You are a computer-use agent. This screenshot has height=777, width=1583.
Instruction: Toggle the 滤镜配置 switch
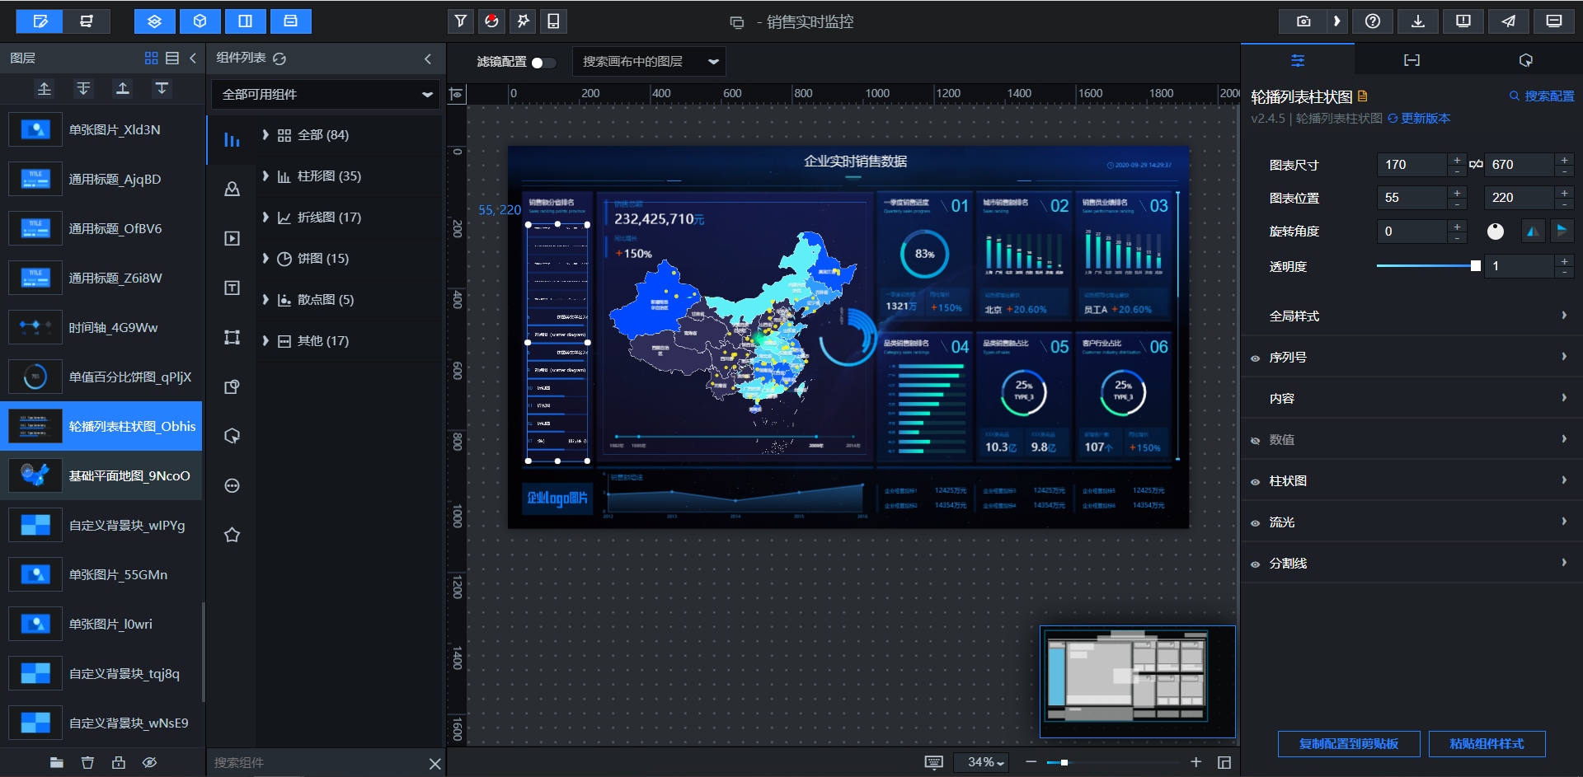[543, 62]
